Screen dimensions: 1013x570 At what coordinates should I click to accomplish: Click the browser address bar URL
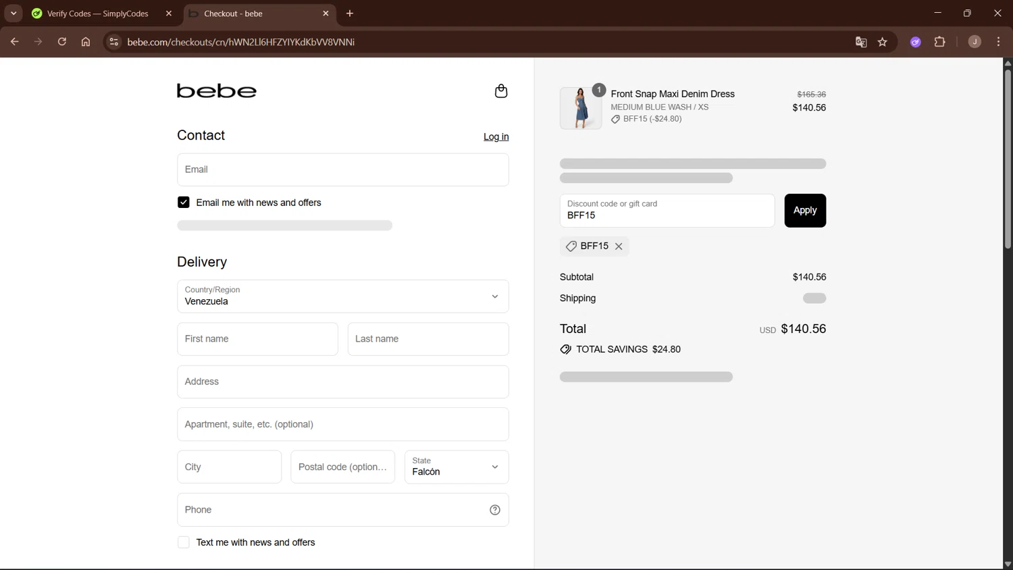click(x=241, y=42)
